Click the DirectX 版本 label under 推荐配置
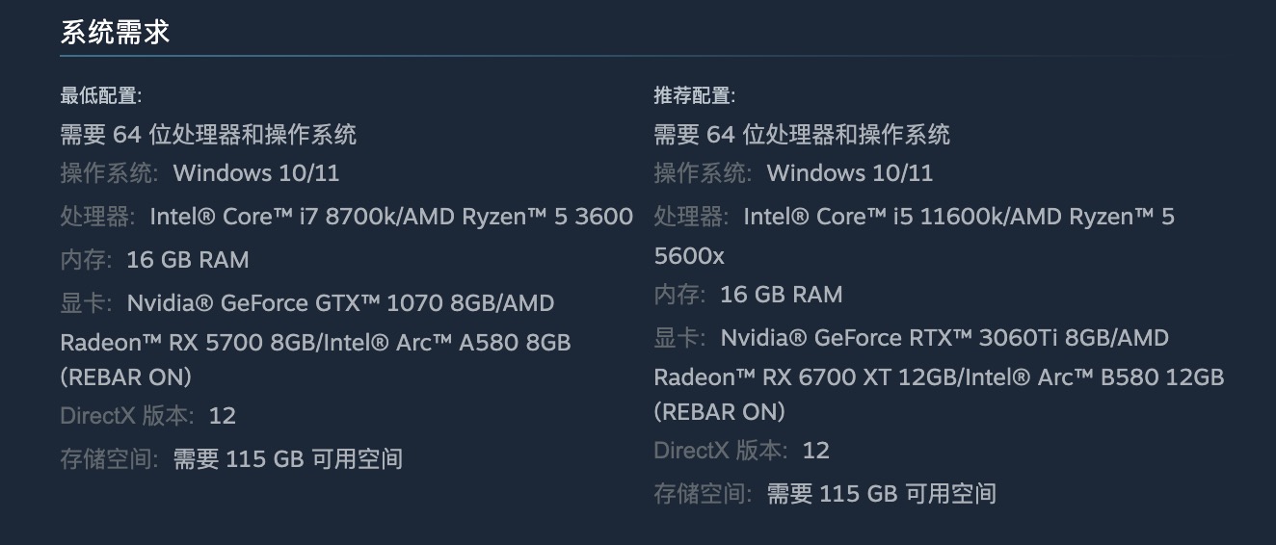Screen dimensions: 1276x545 click(x=721, y=451)
